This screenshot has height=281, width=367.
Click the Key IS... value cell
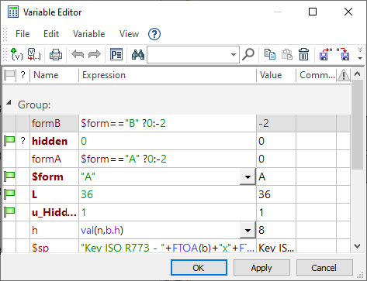276,248
